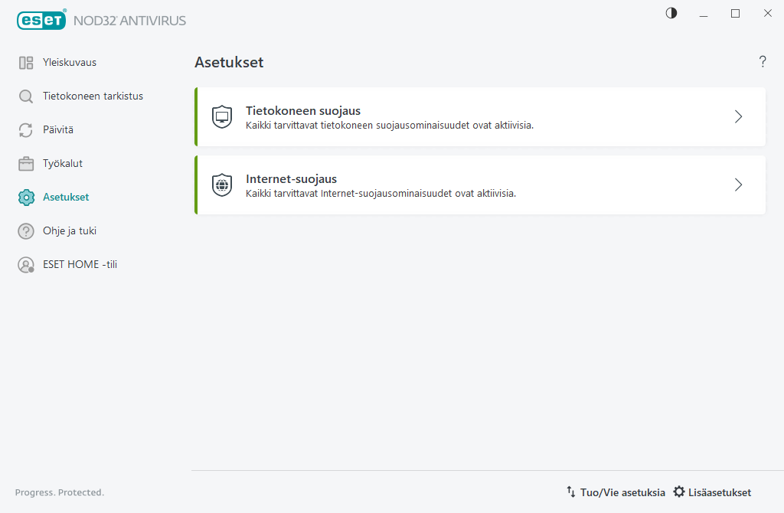The width and height of the screenshot is (784, 513).
Task: Click the Työkalut toolbox icon
Action: click(x=26, y=164)
